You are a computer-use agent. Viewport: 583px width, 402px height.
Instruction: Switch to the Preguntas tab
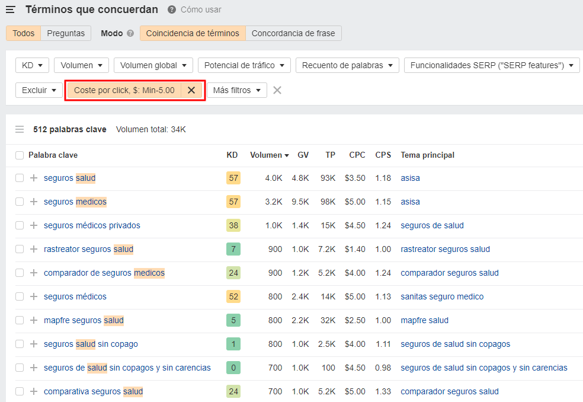(x=66, y=33)
